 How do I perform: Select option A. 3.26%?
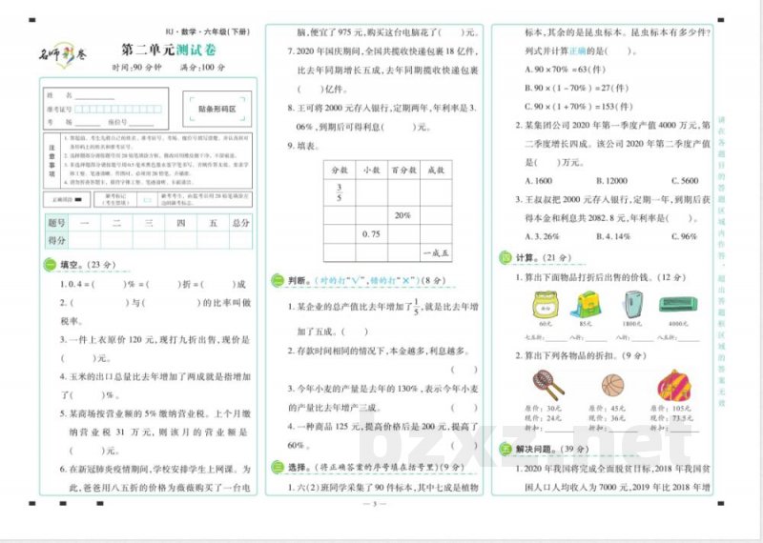coord(543,237)
